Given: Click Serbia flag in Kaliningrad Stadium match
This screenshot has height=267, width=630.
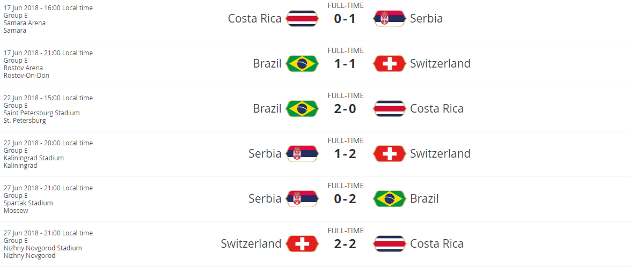Looking at the screenshot, I should [x=302, y=154].
